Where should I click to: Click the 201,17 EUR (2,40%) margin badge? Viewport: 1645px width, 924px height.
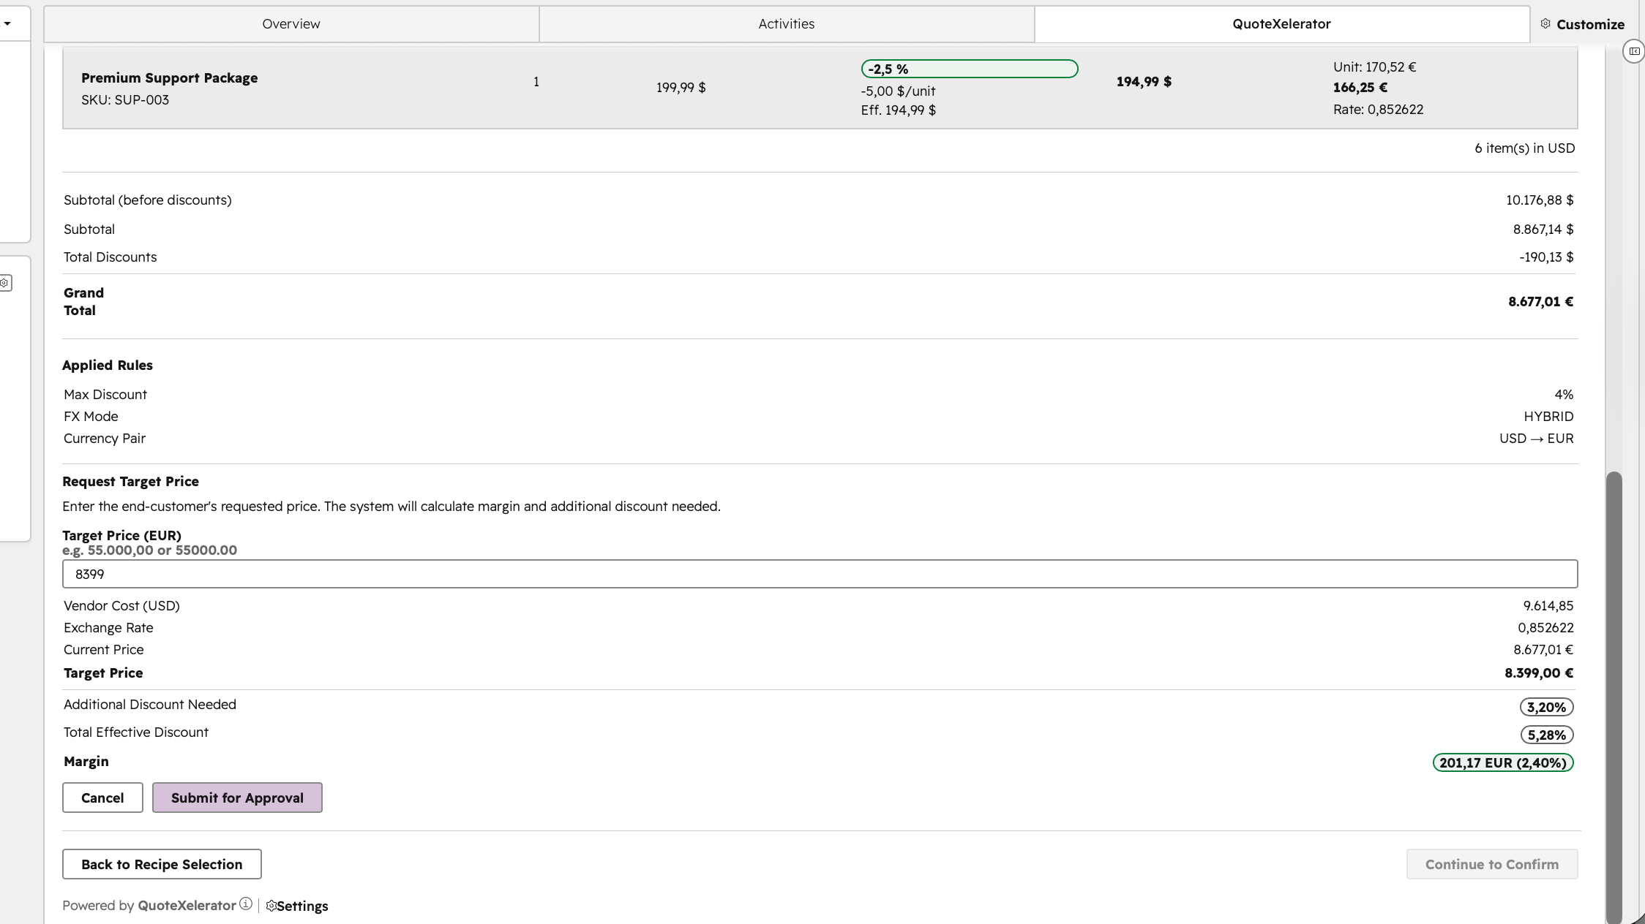pos(1503,762)
